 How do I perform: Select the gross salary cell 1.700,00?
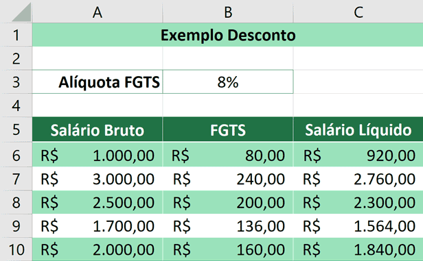coord(98,226)
